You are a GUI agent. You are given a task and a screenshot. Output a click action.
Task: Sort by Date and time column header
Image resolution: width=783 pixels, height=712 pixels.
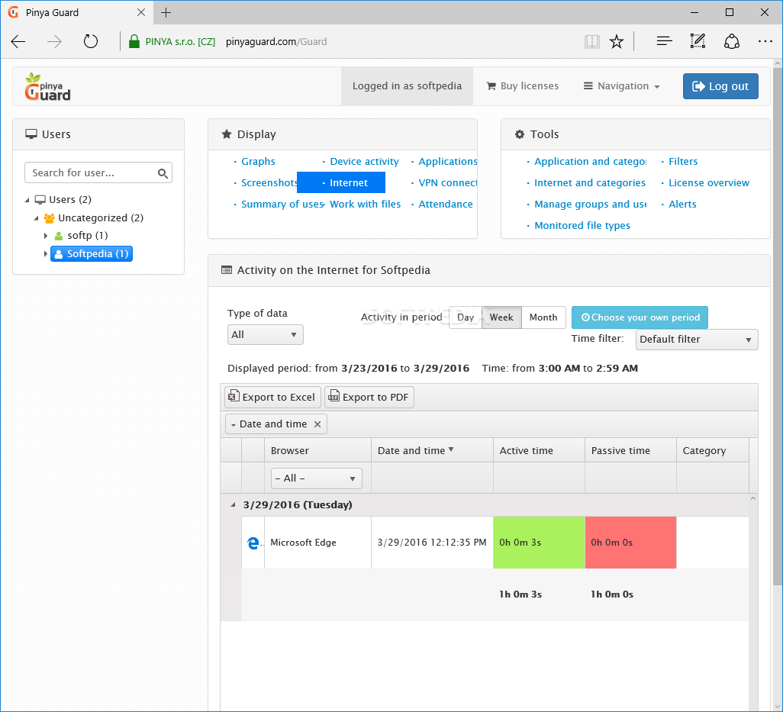click(432, 450)
